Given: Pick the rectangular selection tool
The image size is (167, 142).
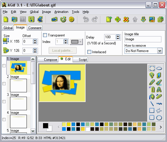Looking at the screenshot, I should coord(152,68).
